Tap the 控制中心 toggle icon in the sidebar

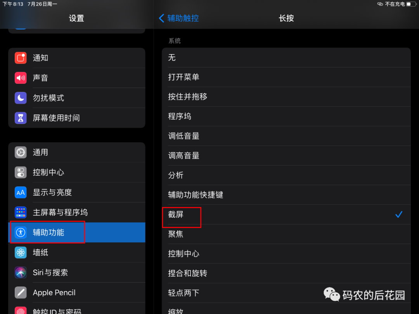[21, 172]
